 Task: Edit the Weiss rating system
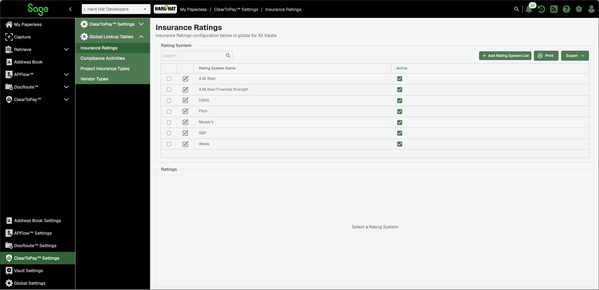pyautogui.click(x=185, y=144)
